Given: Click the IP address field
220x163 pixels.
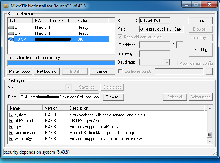Looking at the screenshot, I should [x=155, y=45].
